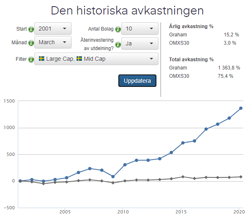
Task: Click the Uppdatera button
Action: pyautogui.click(x=137, y=81)
